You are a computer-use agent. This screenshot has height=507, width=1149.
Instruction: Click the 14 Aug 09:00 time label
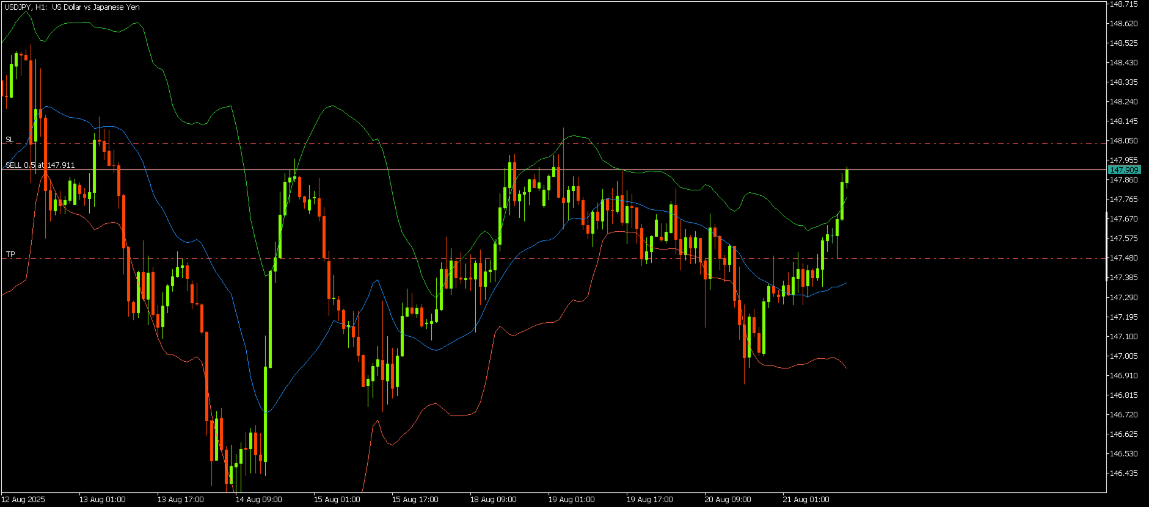(259, 500)
